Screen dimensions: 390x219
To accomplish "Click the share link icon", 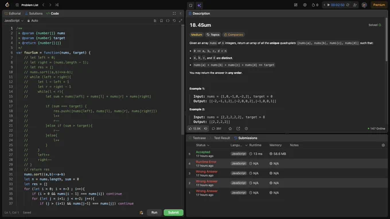I will point(238,129).
